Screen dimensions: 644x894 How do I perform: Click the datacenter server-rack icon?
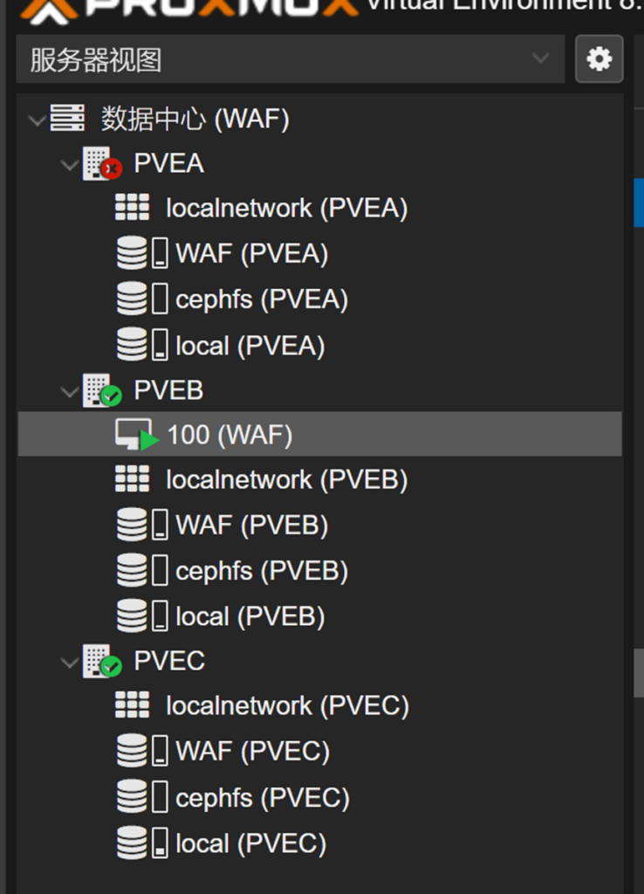tap(67, 118)
